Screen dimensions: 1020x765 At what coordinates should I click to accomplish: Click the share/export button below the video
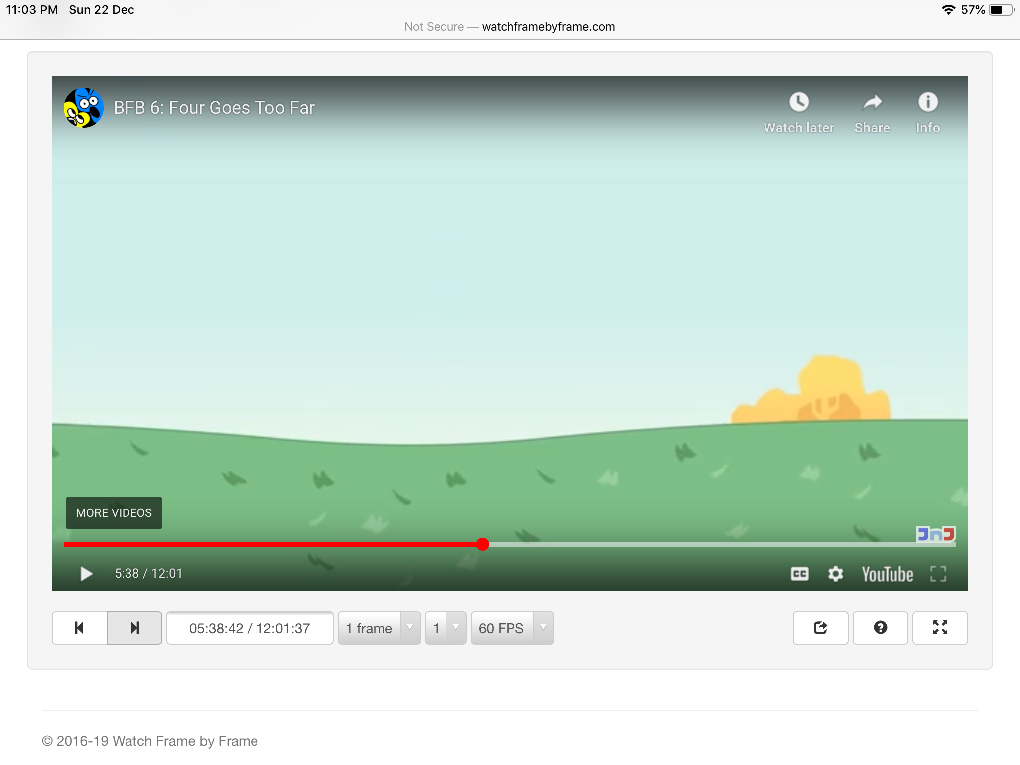pyautogui.click(x=821, y=628)
